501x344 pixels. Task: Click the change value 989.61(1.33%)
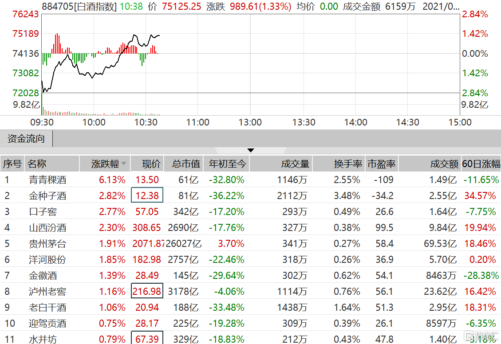coord(260,6)
